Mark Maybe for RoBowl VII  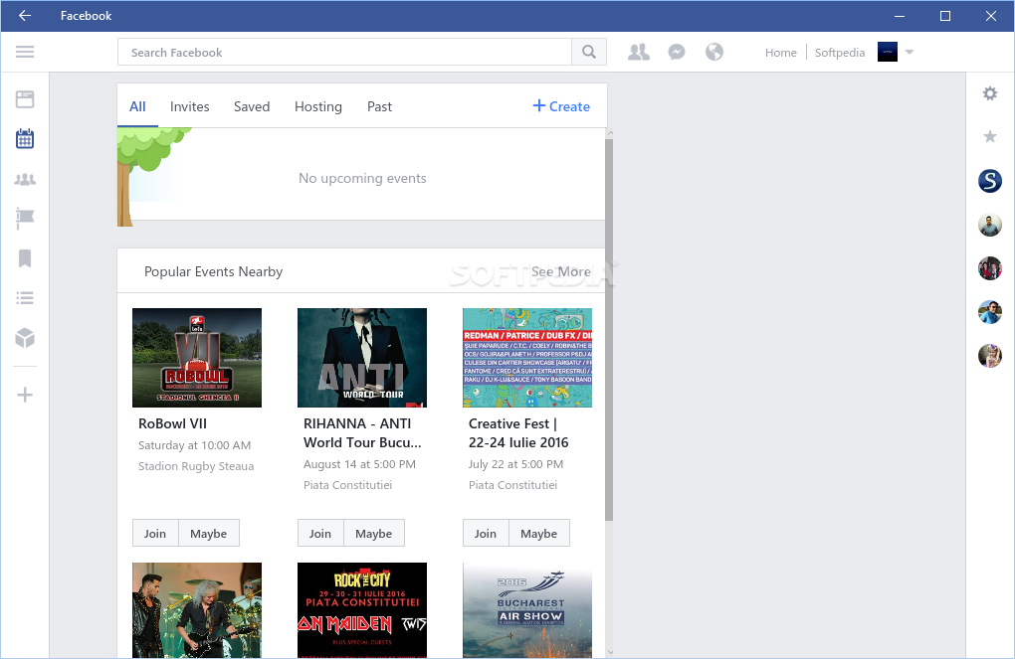[x=208, y=533]
